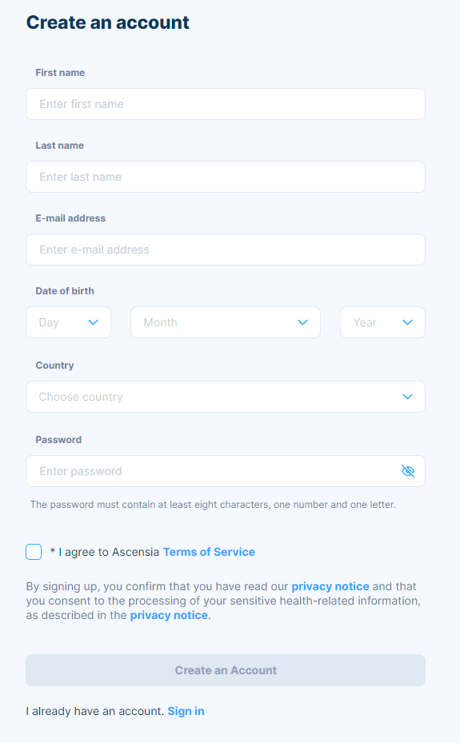The image size is (460, 743).
Task: Click the Day chevron arrow icon
Action: coord(94,322)
